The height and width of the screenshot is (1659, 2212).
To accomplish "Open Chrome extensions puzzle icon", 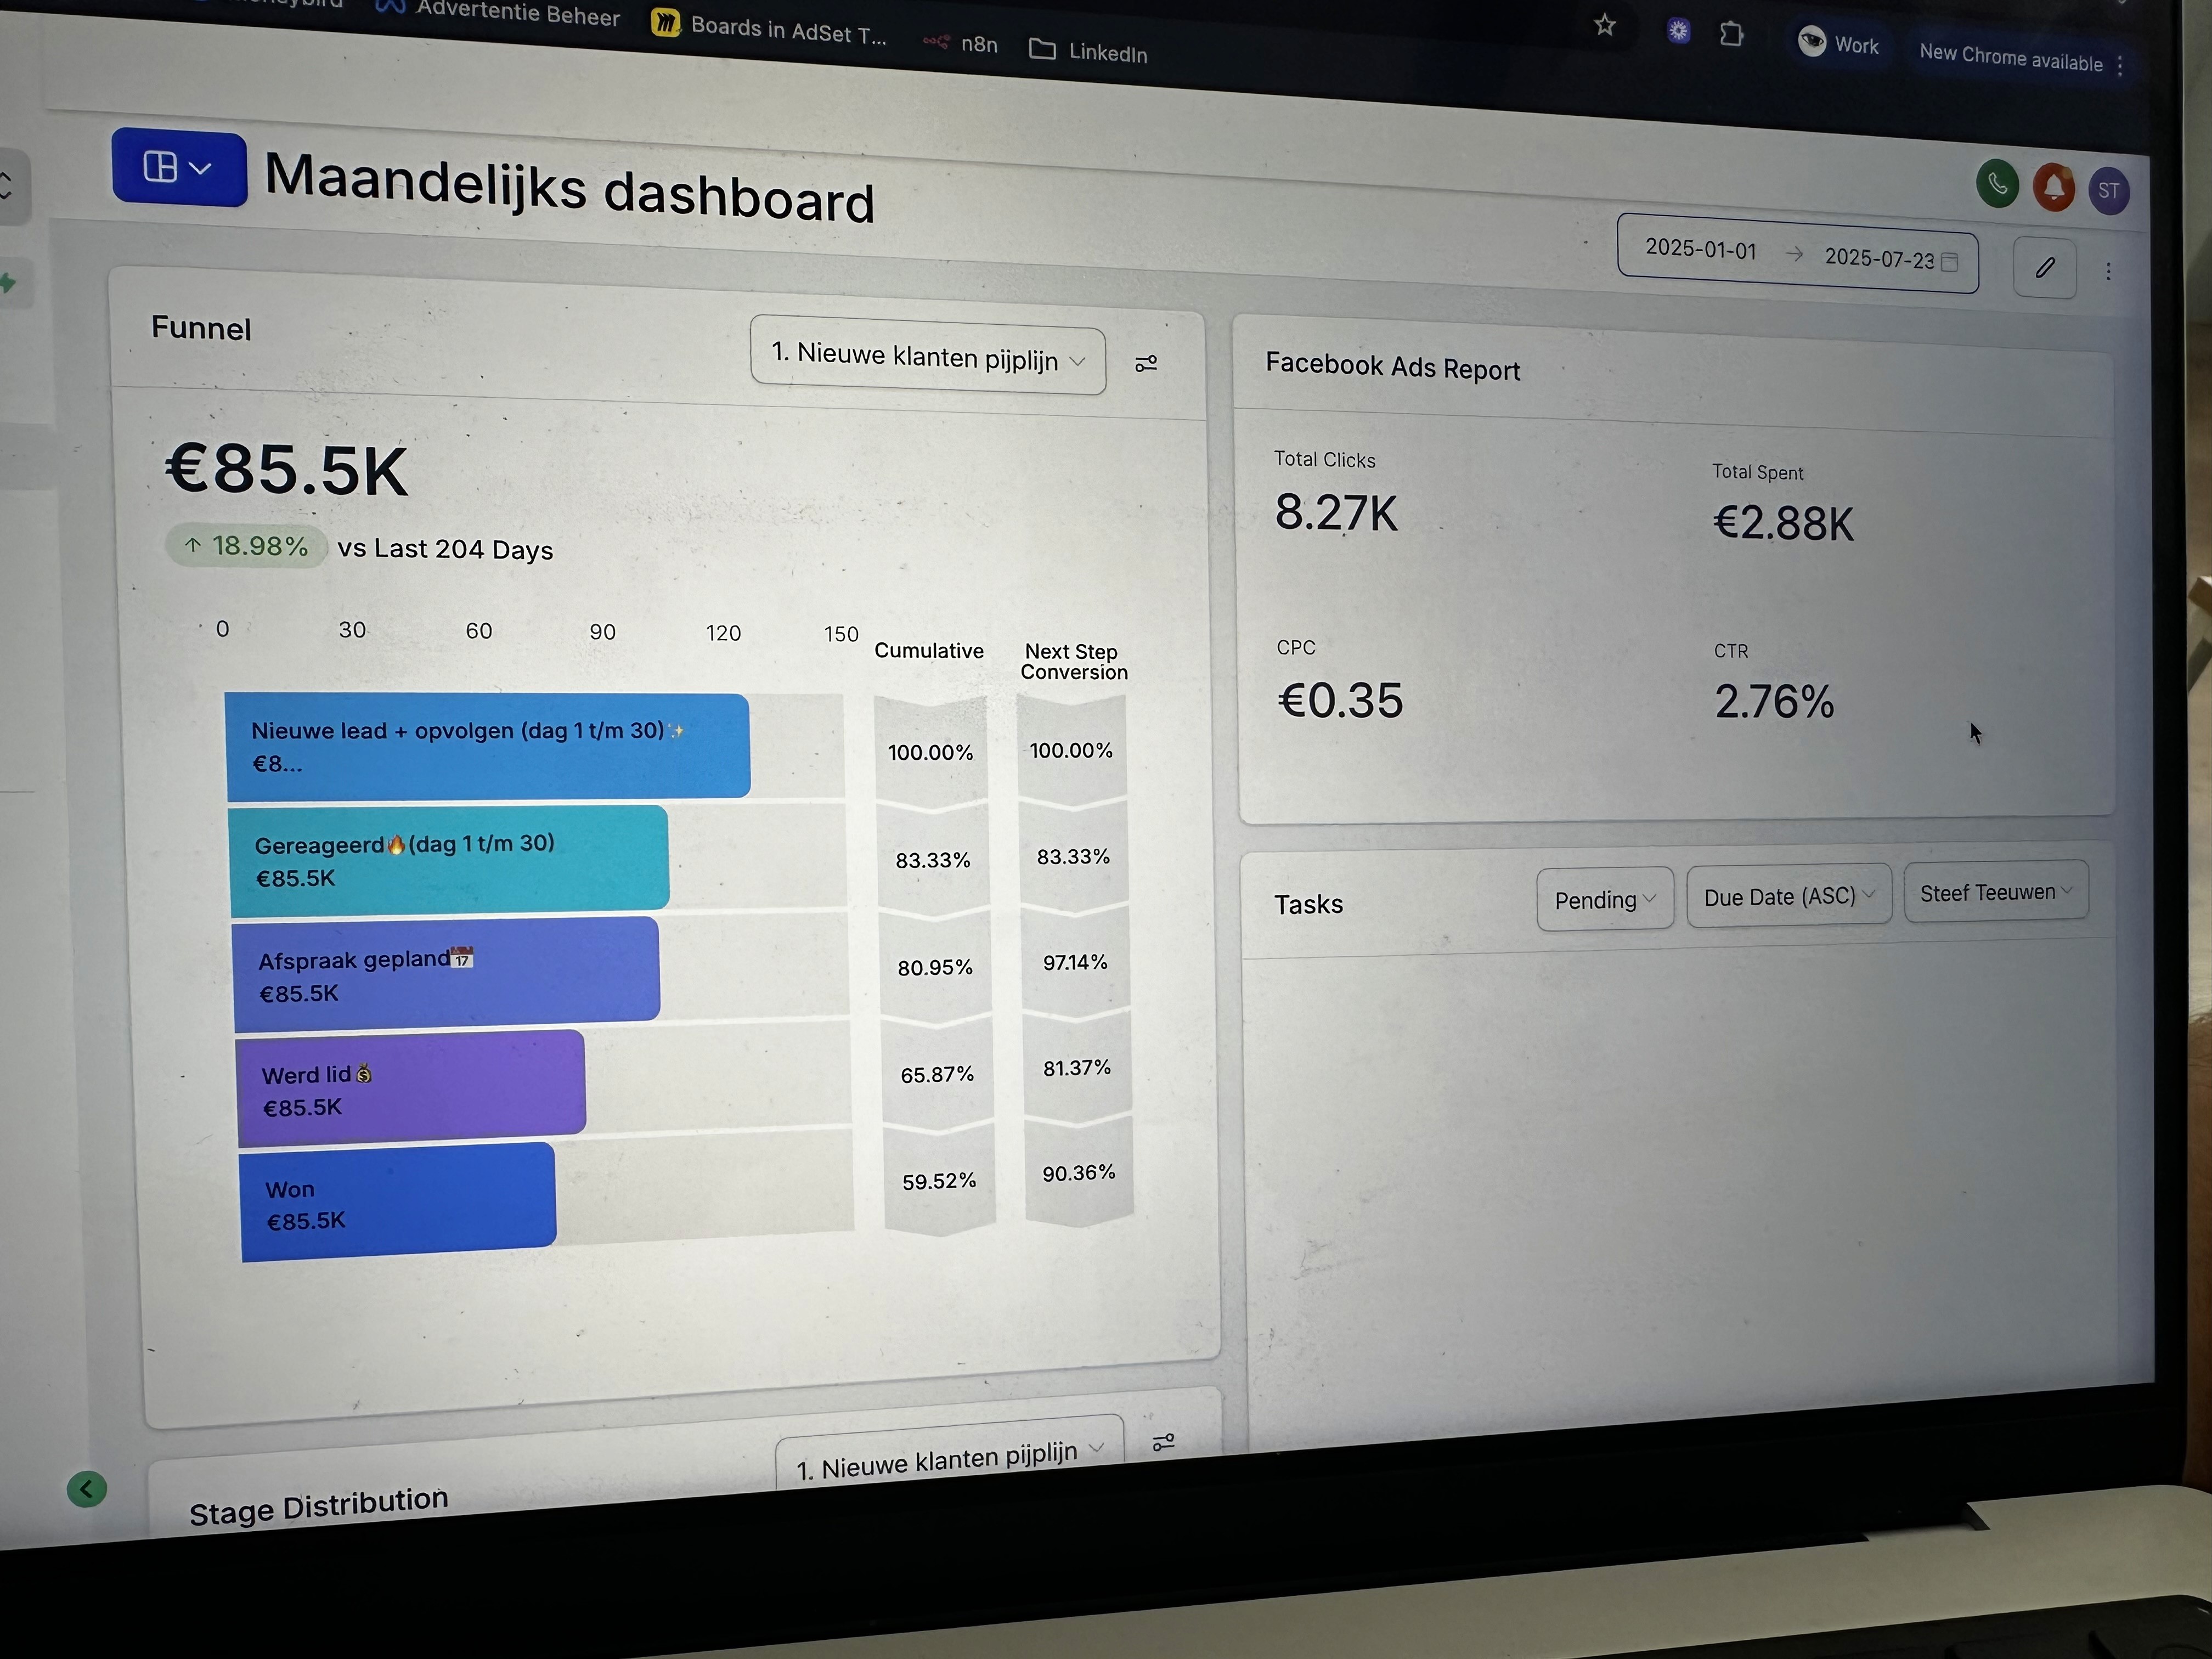I will 1731,35.
